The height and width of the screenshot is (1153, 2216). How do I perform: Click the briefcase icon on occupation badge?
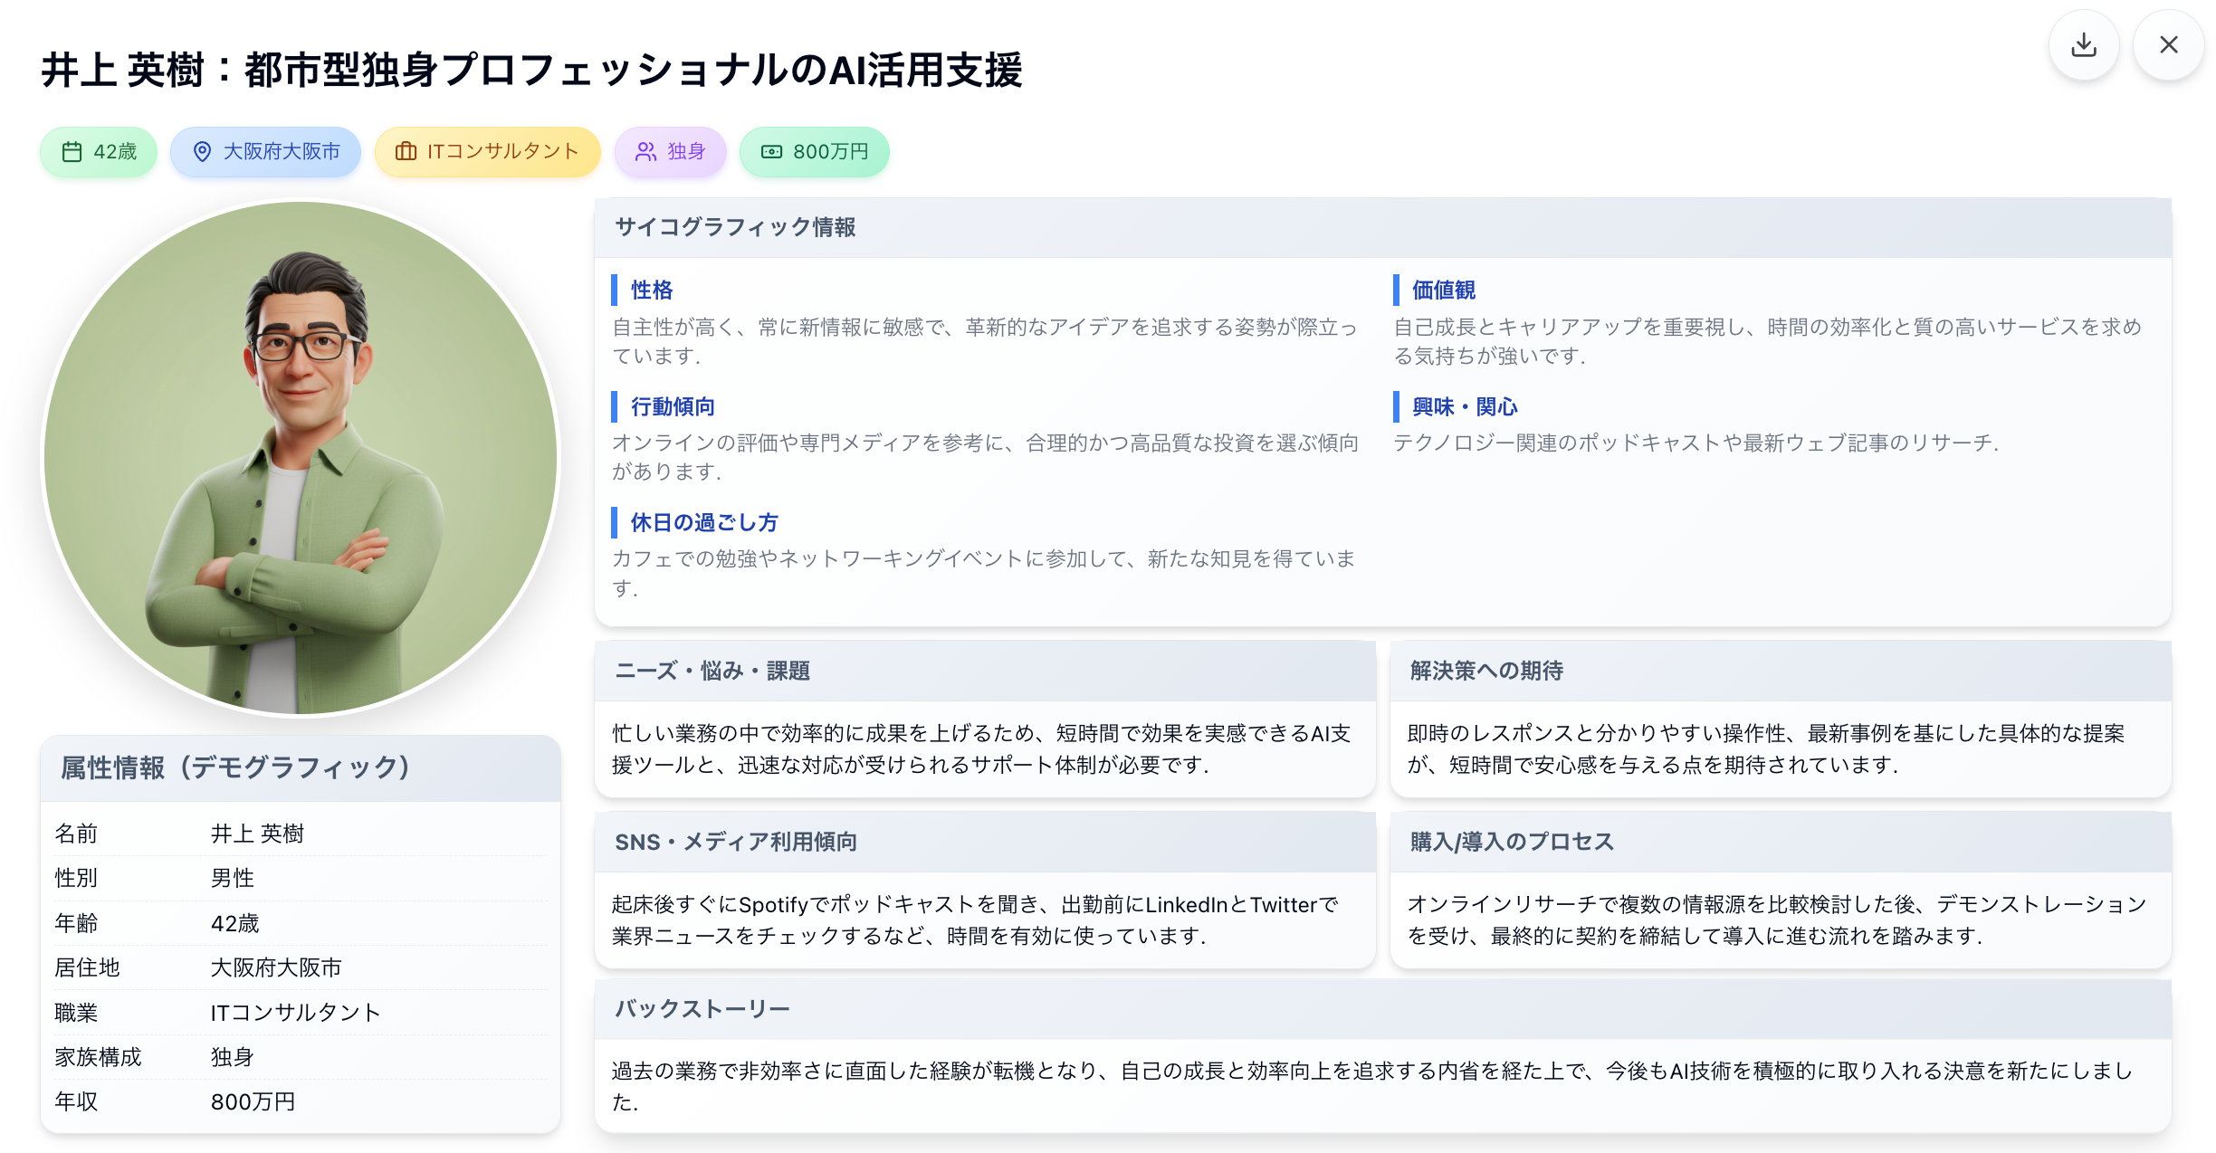click(x=406, y=152)
